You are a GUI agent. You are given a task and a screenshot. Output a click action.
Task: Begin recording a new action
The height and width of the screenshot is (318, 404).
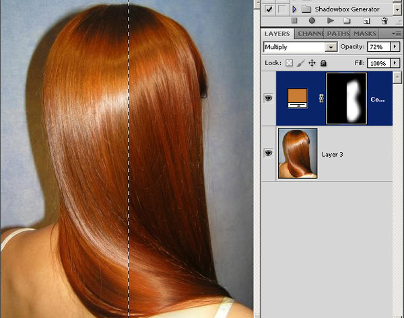click(312, 21)
